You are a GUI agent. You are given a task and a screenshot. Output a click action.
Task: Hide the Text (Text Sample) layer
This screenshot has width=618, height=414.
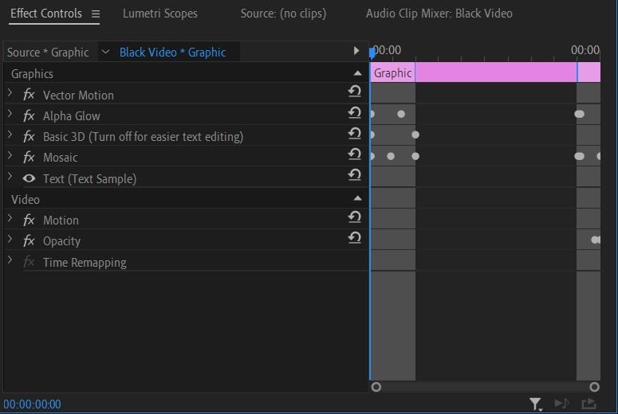(29, 178)
